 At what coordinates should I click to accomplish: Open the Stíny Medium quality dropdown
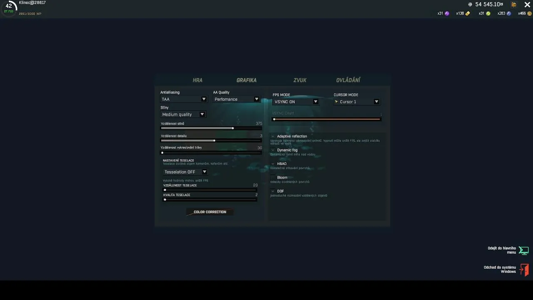tap(183, 114)
